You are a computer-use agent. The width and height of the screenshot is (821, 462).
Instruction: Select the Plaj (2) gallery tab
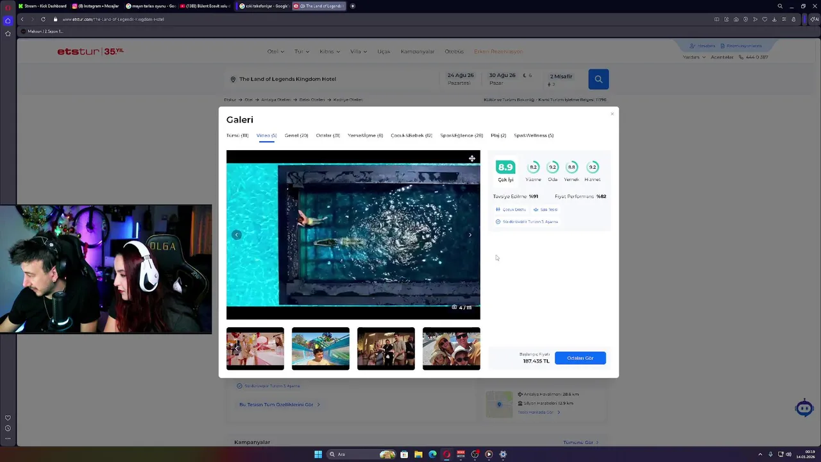[498, 135]
